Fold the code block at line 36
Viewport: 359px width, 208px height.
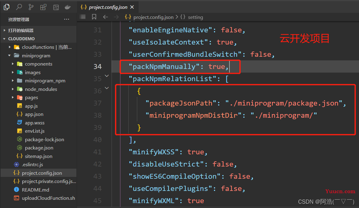(107, 88)
